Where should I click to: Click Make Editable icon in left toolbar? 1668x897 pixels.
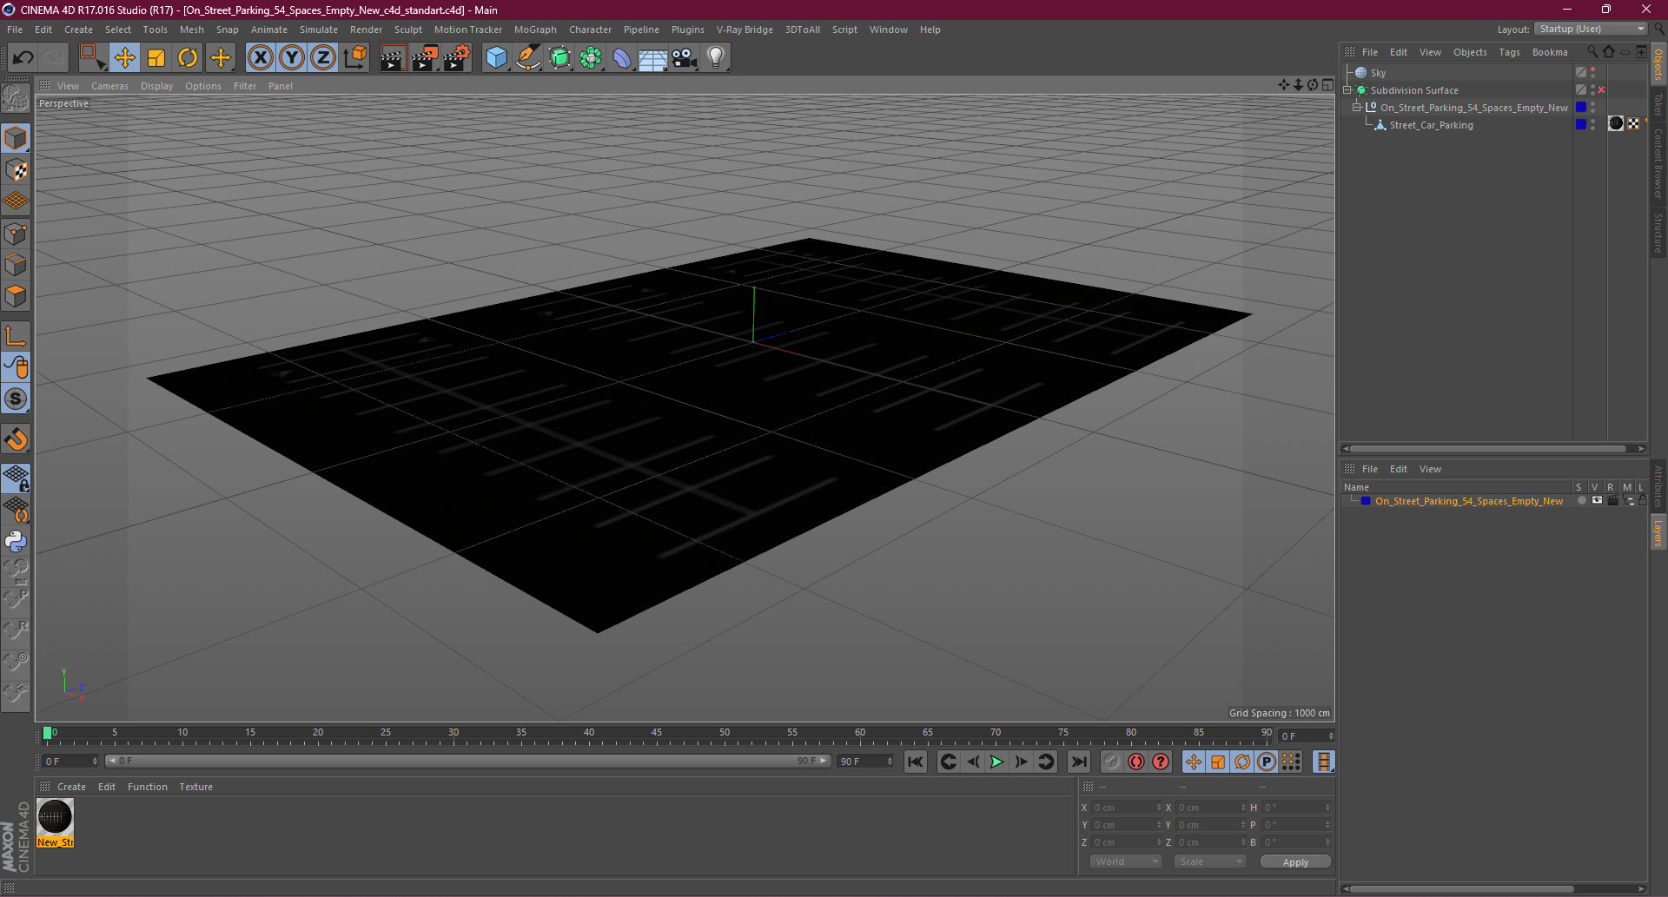[x=16, y=98]
